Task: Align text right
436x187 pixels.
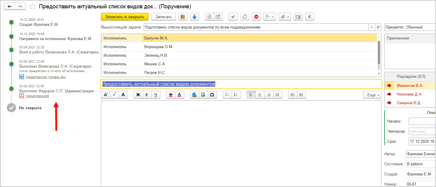Action: pos(269,95)
